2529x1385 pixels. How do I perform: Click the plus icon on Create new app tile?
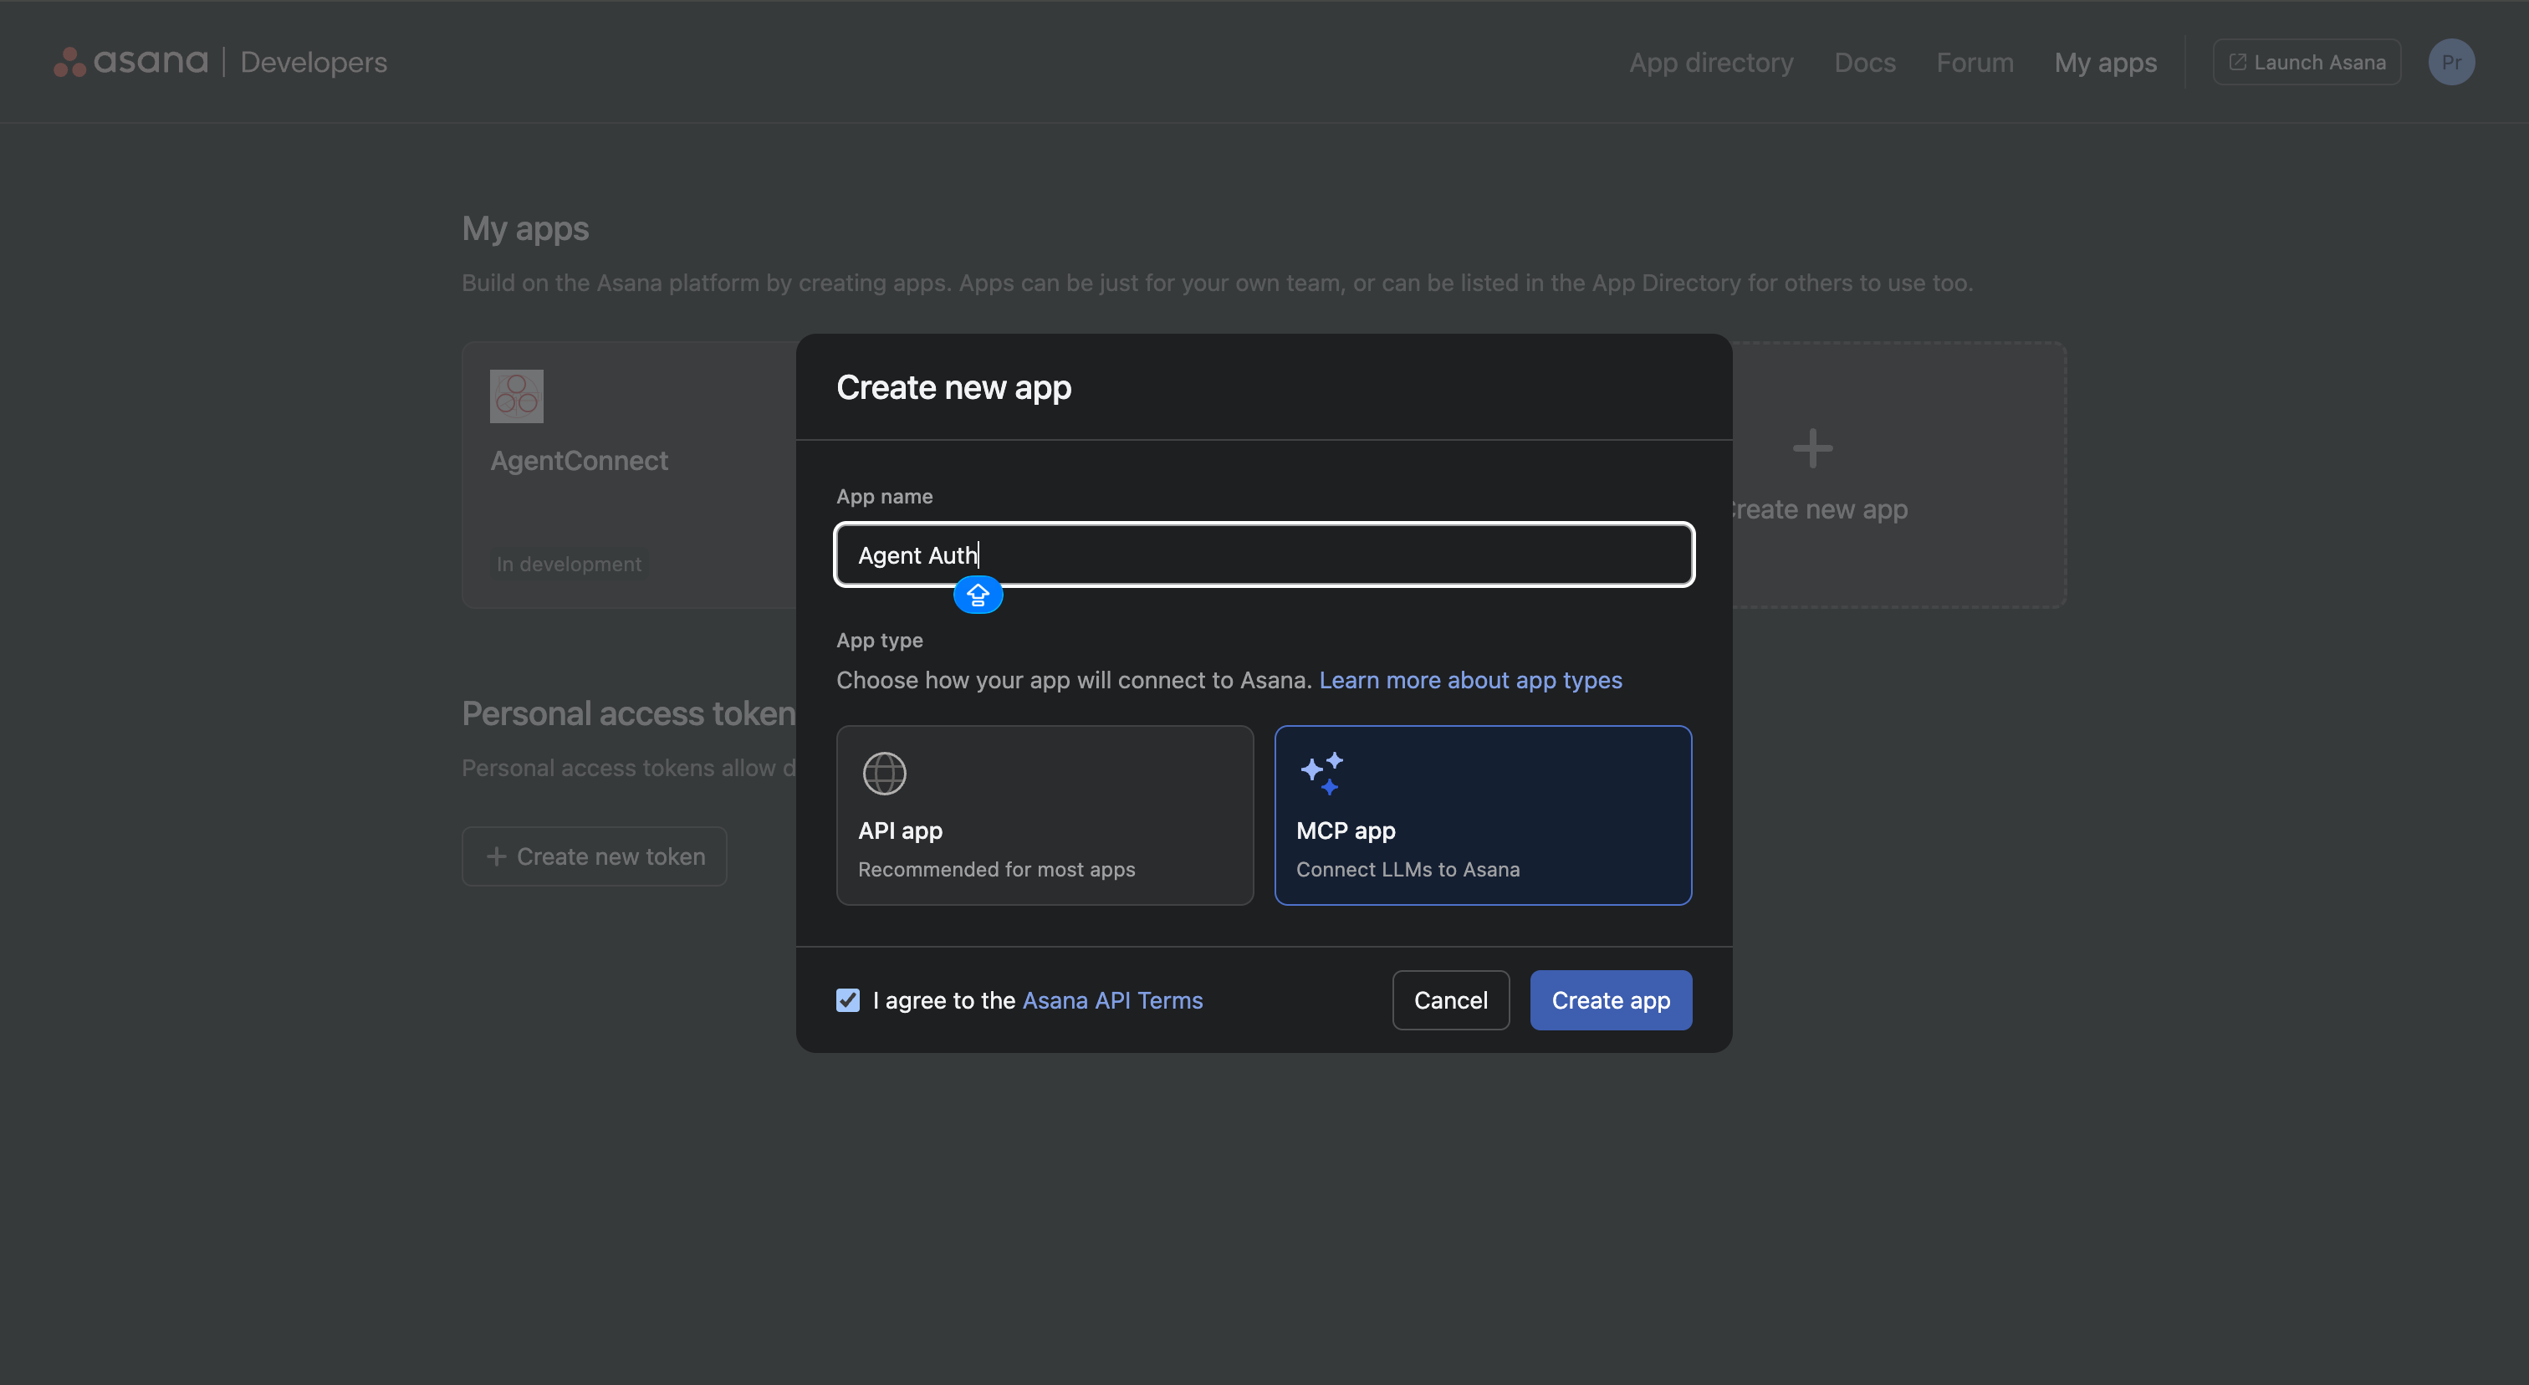coord(1812,448)
